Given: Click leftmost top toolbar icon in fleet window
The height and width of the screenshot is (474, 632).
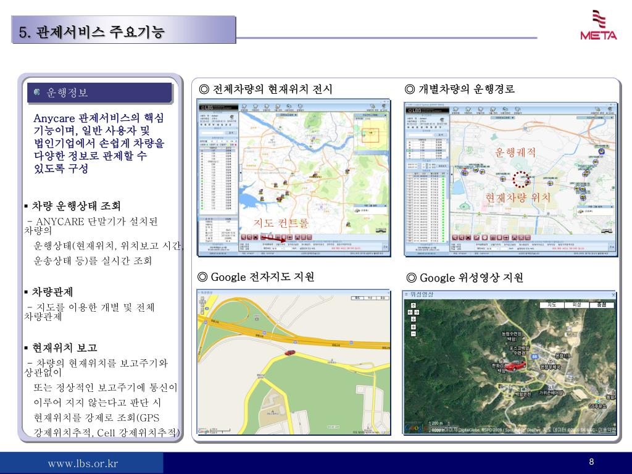Looking at the screenshot, I should pos(244,107).
